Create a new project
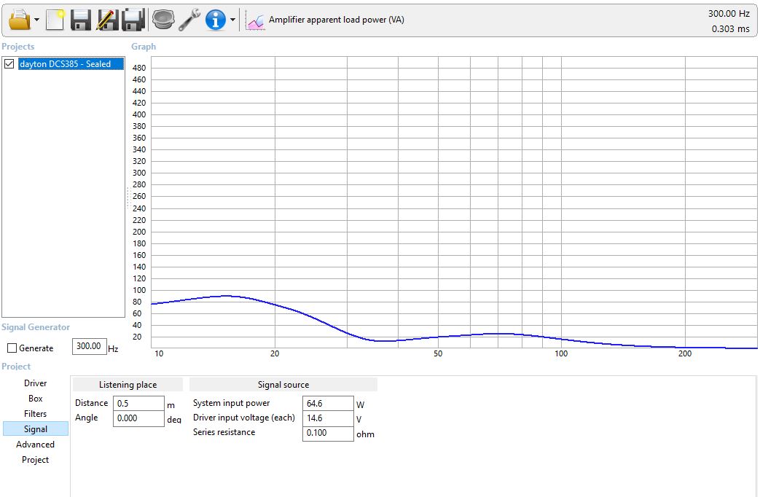760x497 pixels. click(x=55, y=20)
